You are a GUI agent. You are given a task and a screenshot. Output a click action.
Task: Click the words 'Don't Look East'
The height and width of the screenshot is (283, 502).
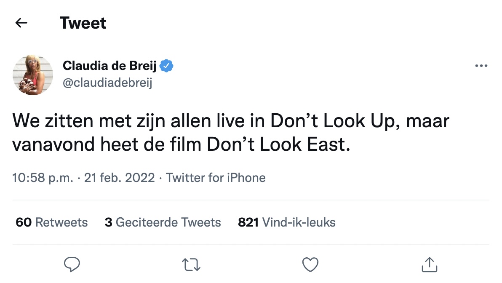coord(278,144)
